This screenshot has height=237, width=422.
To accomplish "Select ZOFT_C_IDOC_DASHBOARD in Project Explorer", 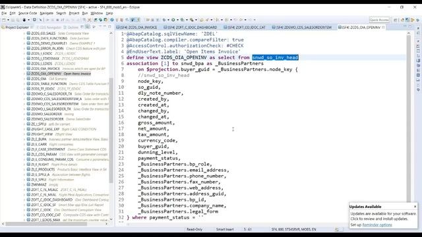I will [52, 199].
